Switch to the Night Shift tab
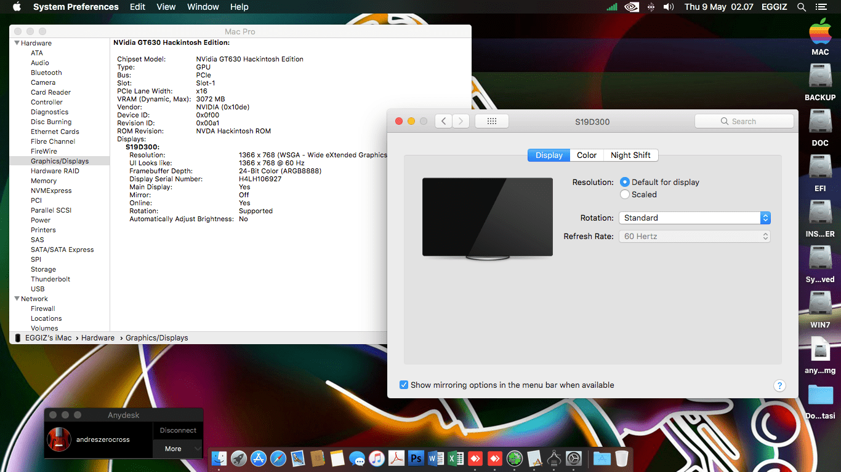Image resolution: width=841 pixels, height=472 pixels. pyautogui.click(x=630, y=155)
